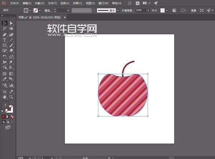The width and height of the screenshot is (215, 159).
Task: Set fill to None in toolbox
Action: tap(12, 117)
